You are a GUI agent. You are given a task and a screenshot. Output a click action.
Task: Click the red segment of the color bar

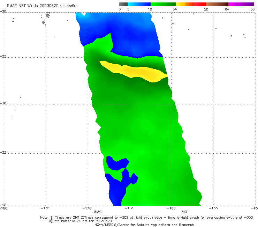(200, 4)
